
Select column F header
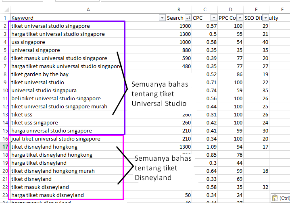coord(282,10)
